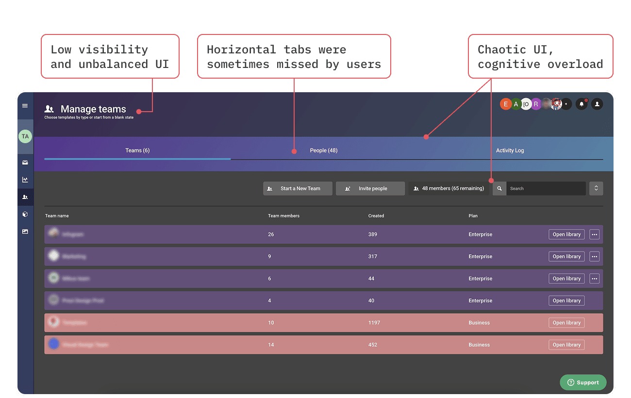Click the 48 members (65 remaining) button
This screenshot has height=398, width=631.
point(448,188)
